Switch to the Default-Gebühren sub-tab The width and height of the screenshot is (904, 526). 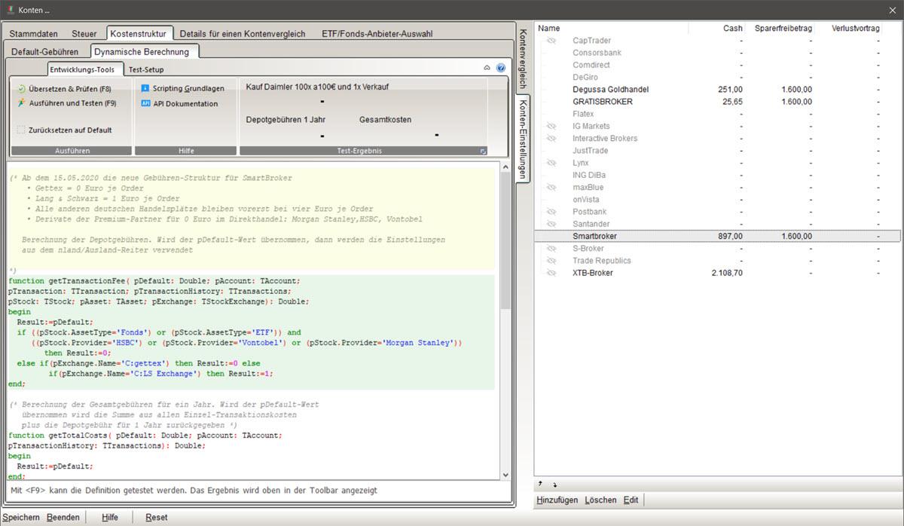pyautogui.click(x=44, y=52)
